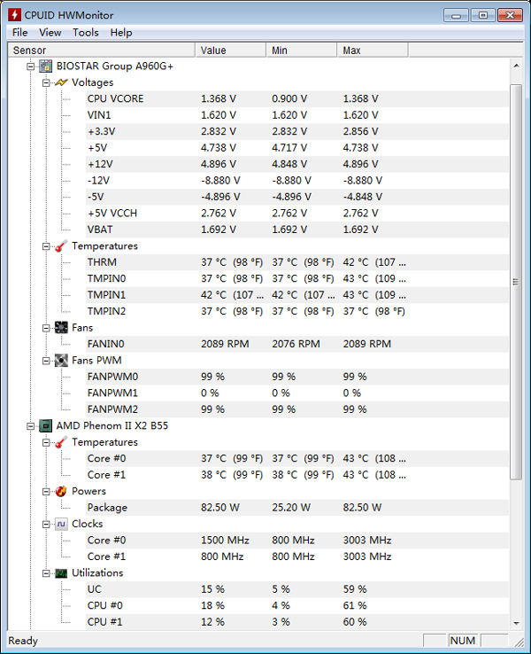The image size is (531, 654).
Task: Select the VIN1 voltage row
Action: click(297, 115)
